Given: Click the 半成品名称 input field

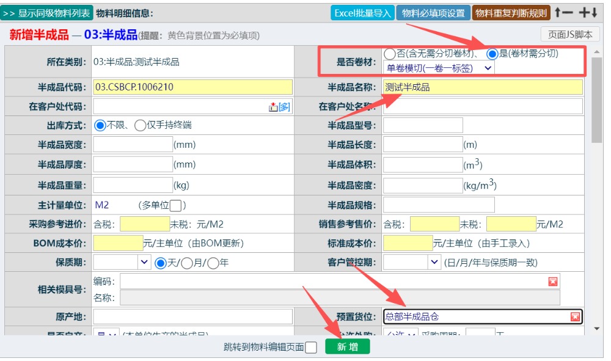Looking at the screenshot, I should pos(482,87).
